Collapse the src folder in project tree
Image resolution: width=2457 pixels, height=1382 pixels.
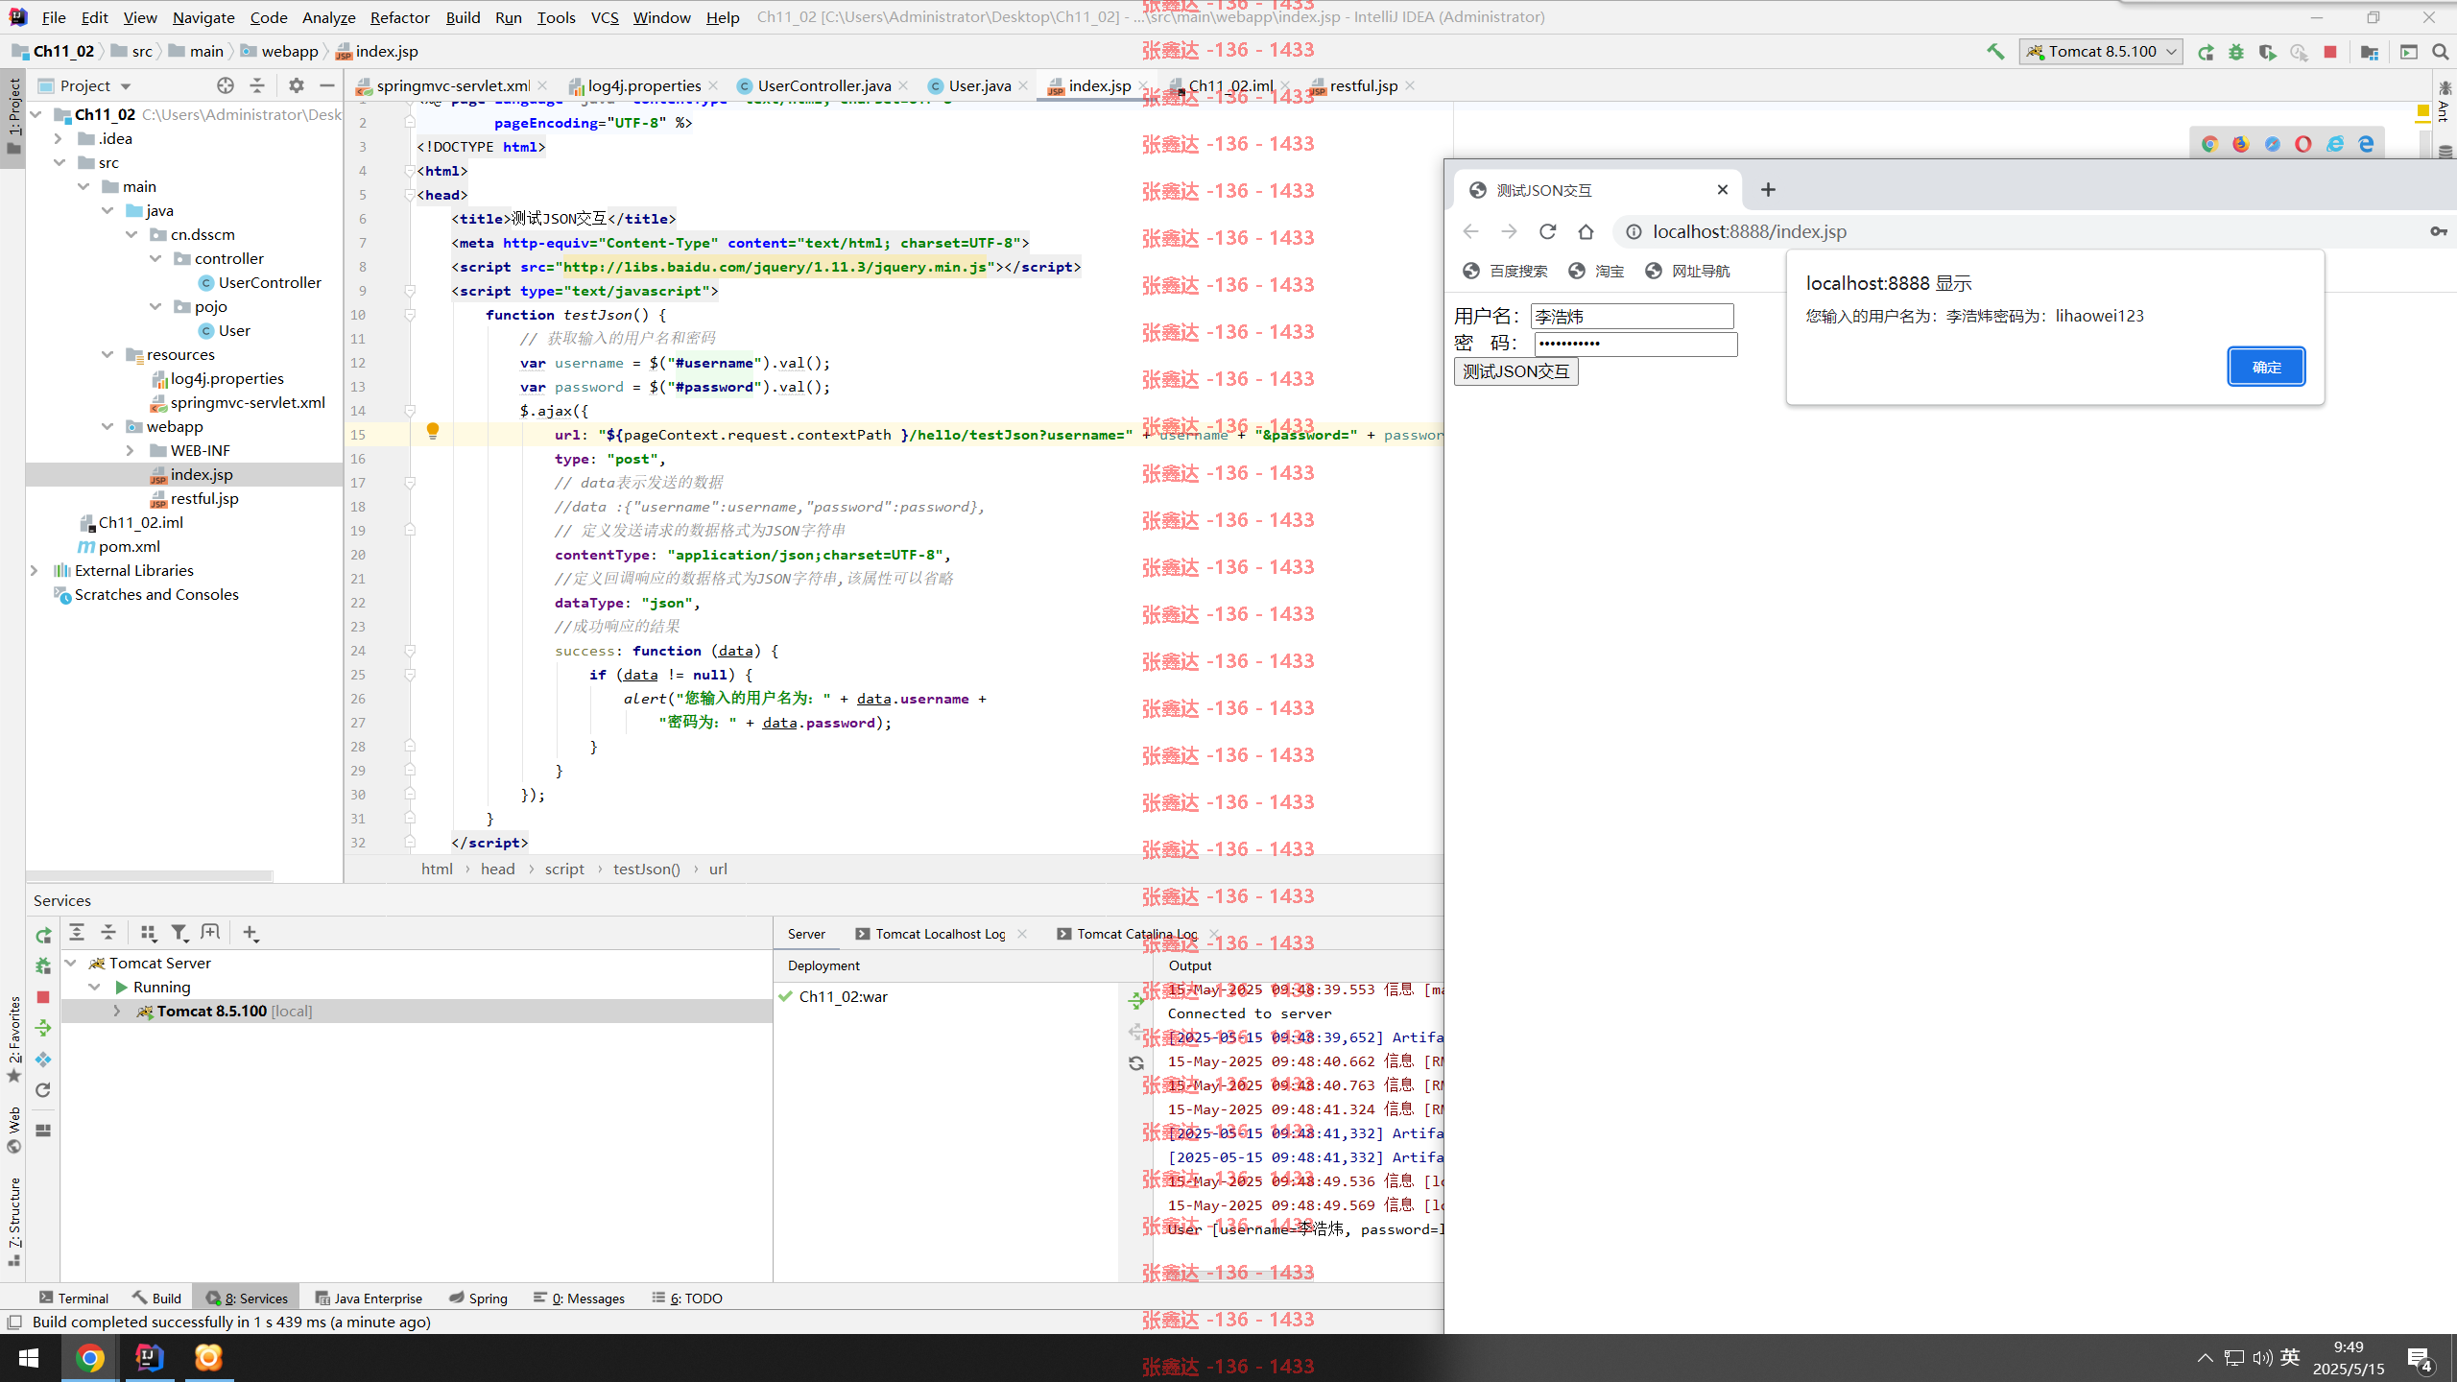(60, 162)
